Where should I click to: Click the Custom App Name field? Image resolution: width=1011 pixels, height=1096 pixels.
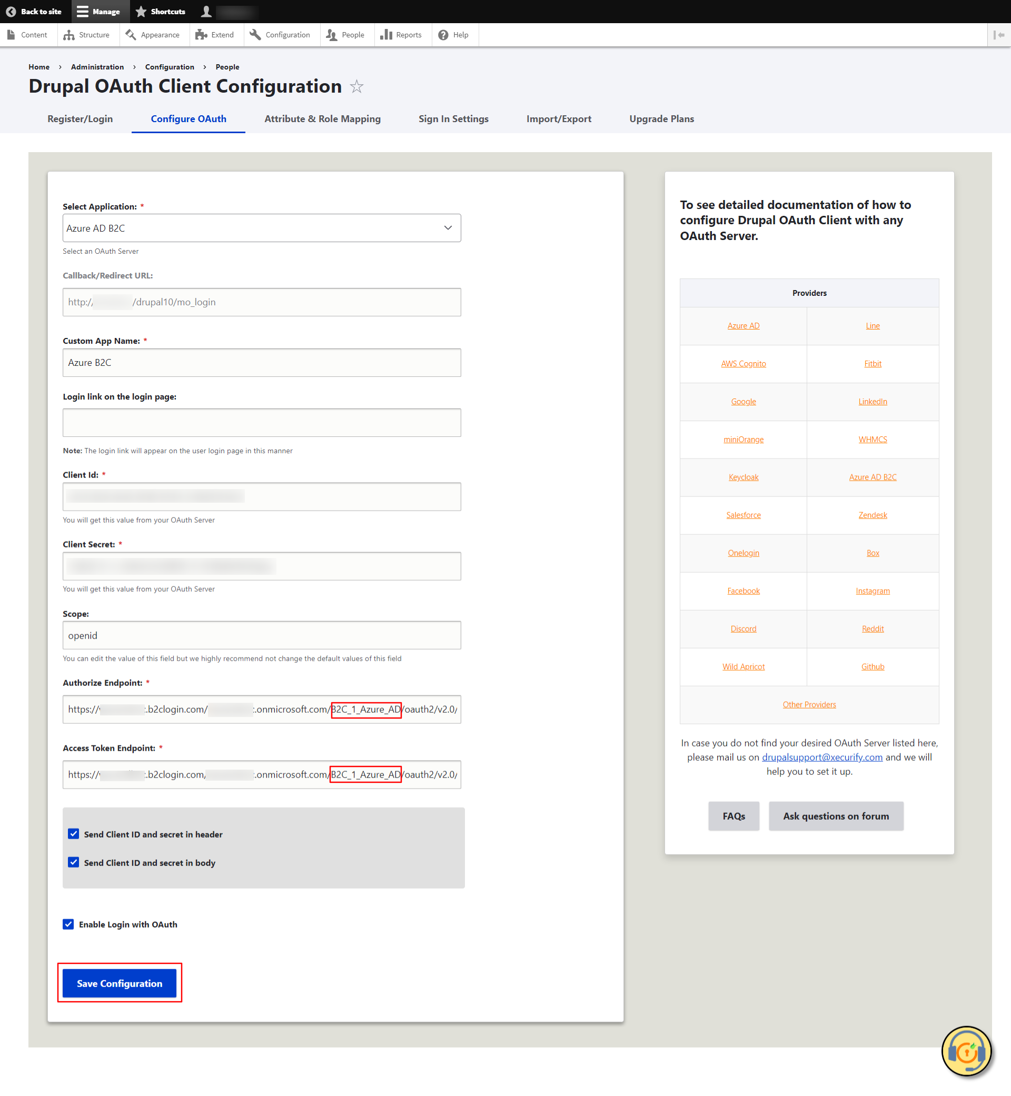coord(262,363)
